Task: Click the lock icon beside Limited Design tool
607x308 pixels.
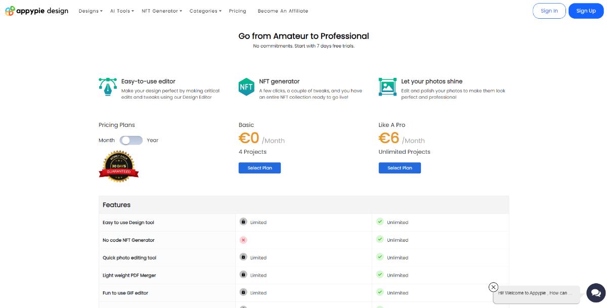Action: [243, 222]
